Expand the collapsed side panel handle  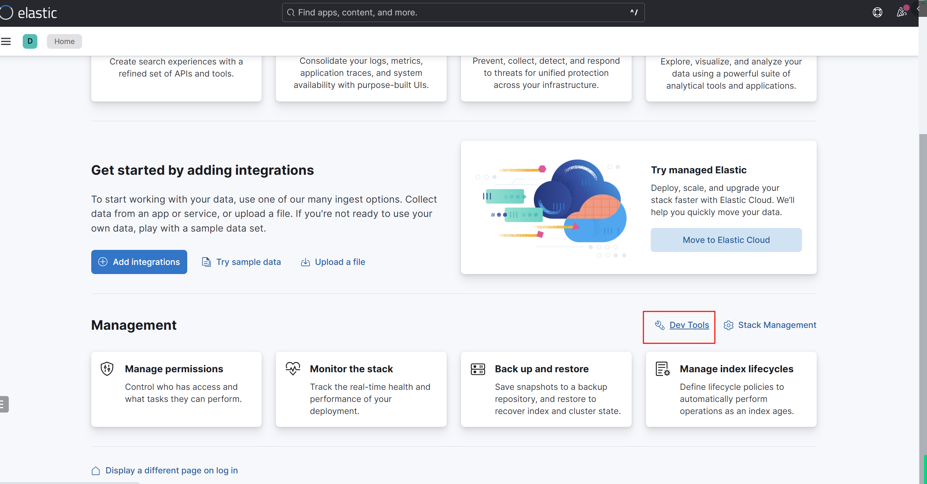[x=4, y=404]
